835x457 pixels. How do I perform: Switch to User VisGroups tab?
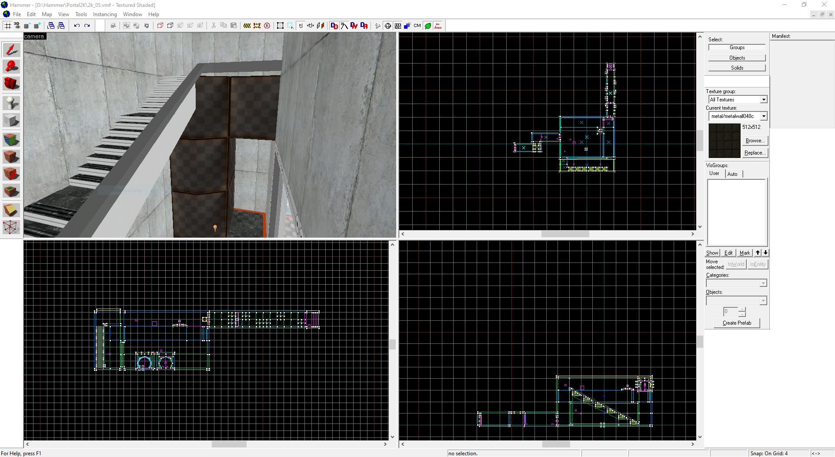pos(715,173)
